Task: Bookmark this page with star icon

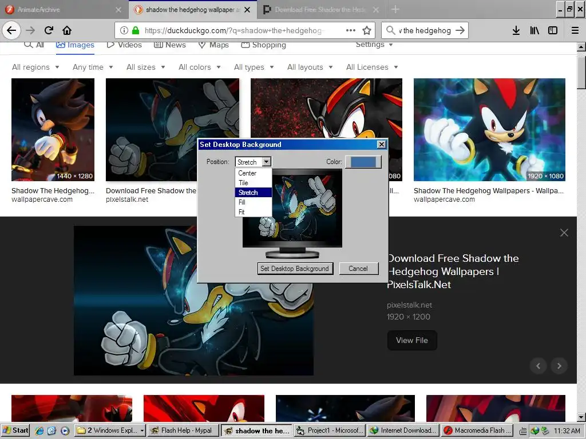Action: click(x=367, y=30)
